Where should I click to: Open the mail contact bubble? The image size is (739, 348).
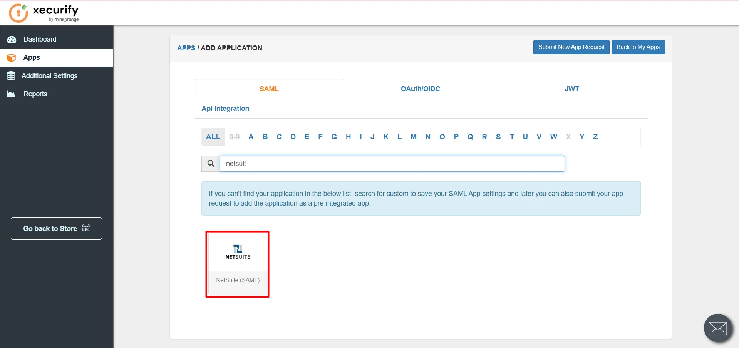click(718, 328)
